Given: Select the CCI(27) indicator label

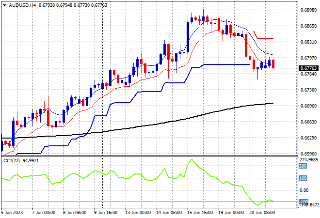Looking at the screenshot, I should [x=12, y=161].
